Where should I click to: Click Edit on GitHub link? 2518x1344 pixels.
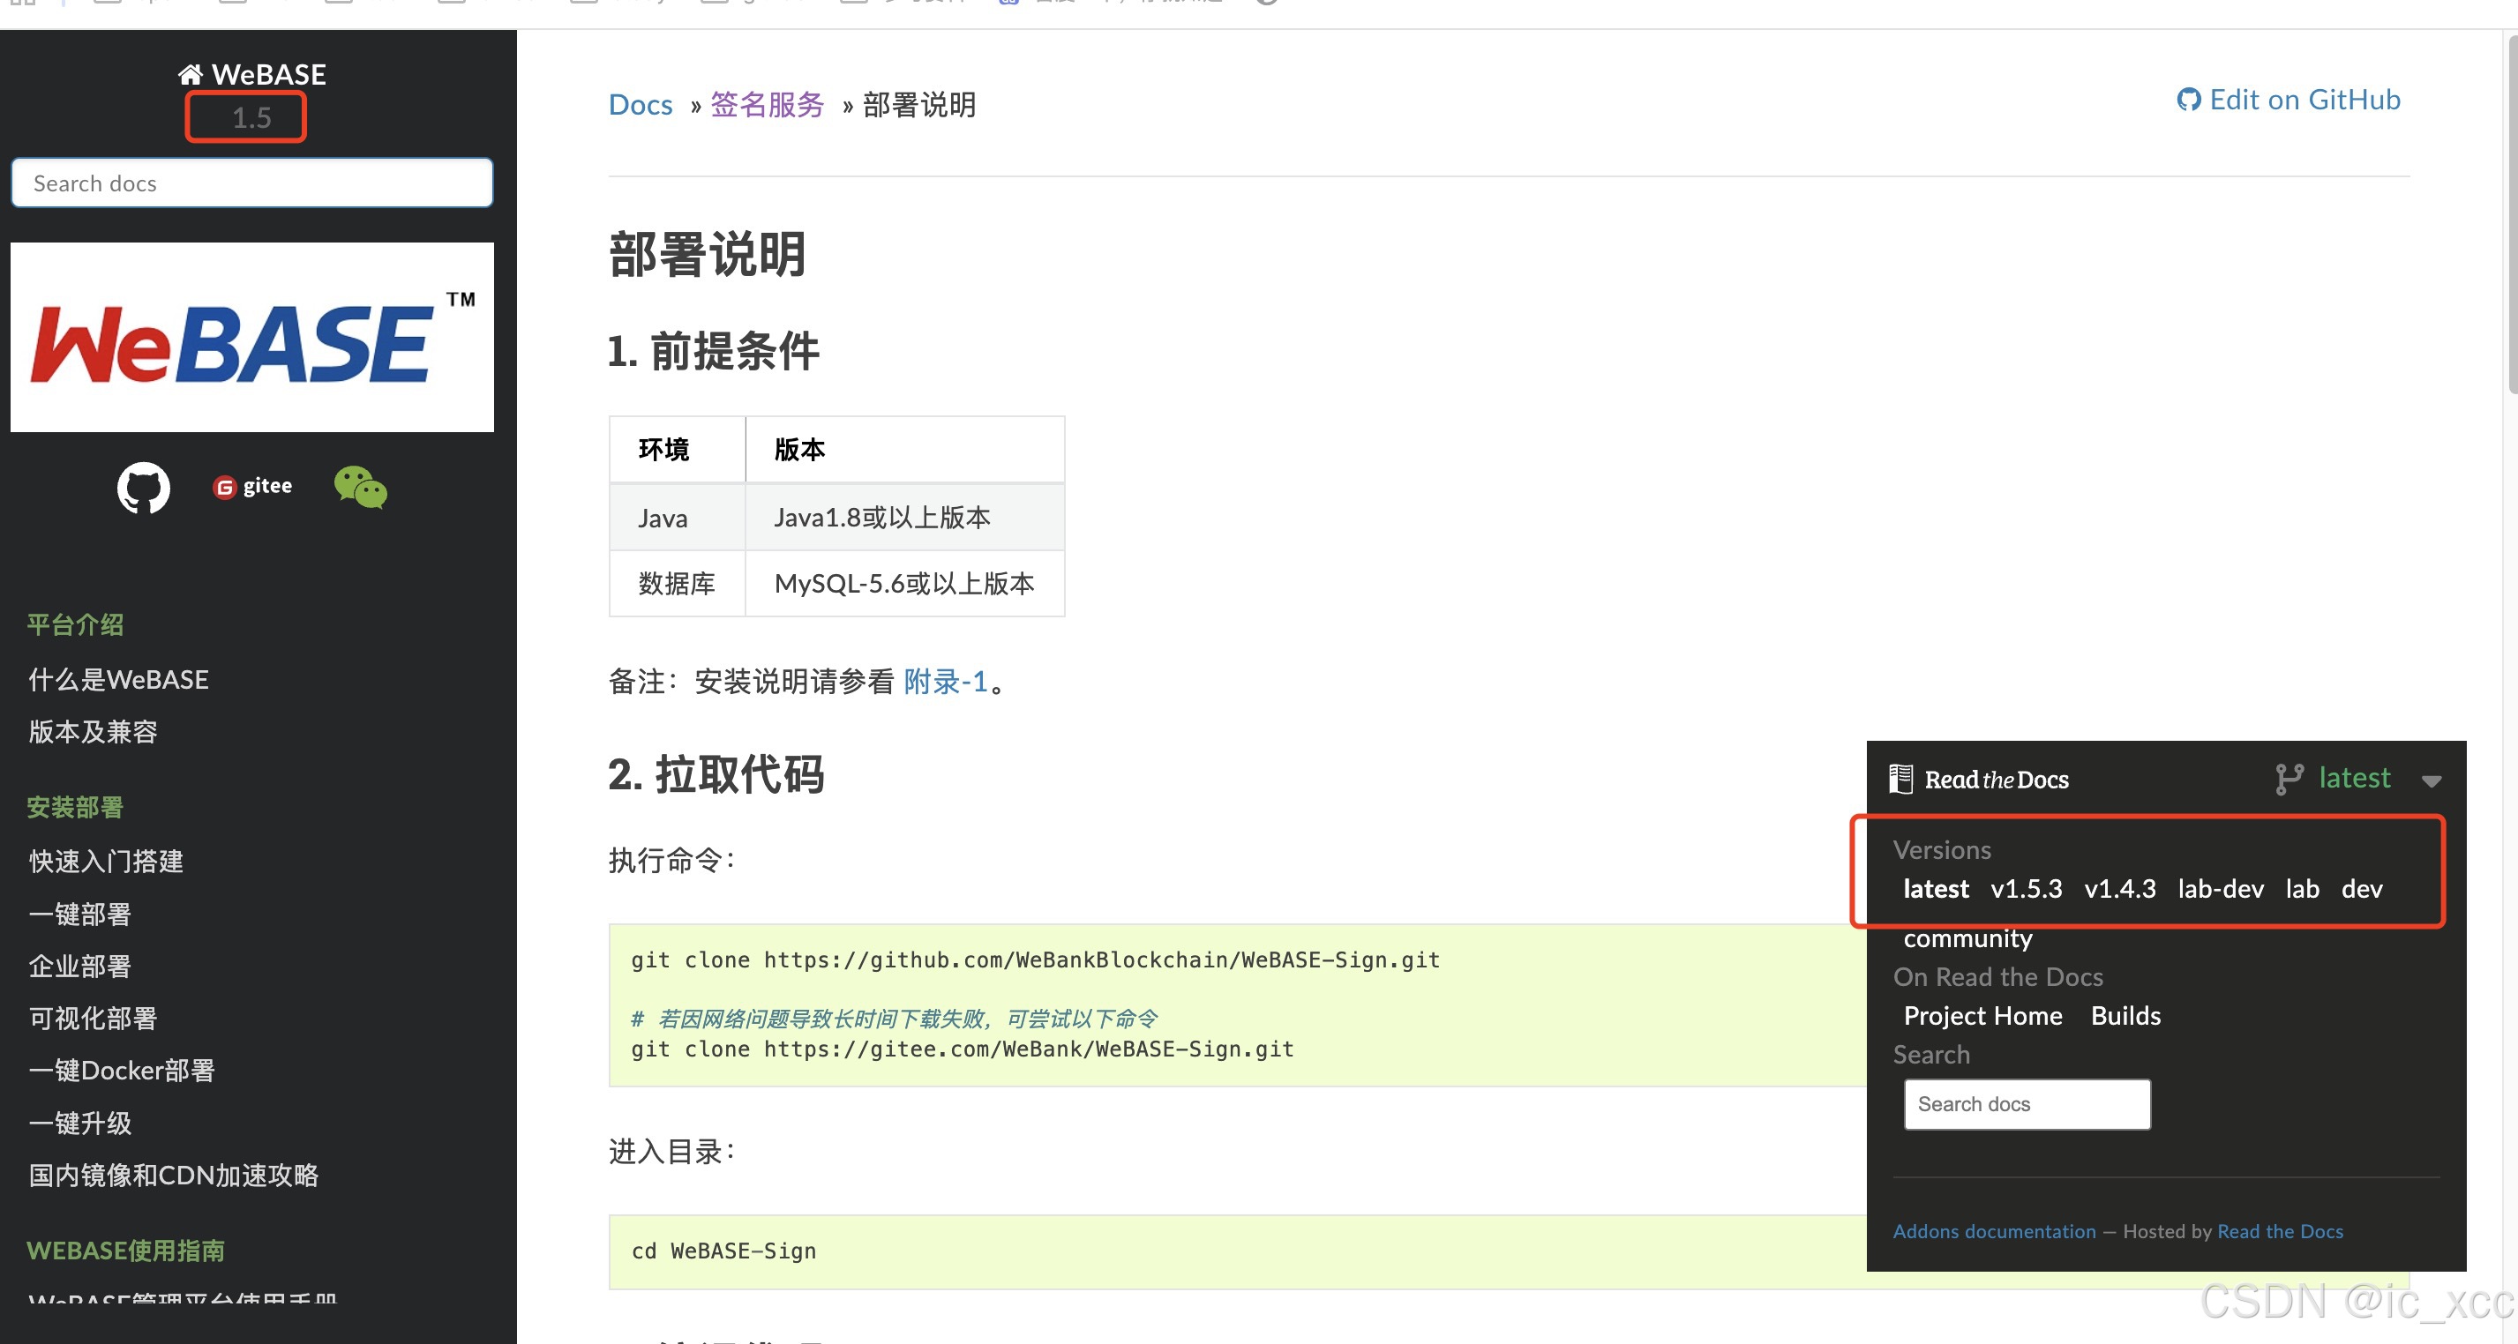(2288, 100)
